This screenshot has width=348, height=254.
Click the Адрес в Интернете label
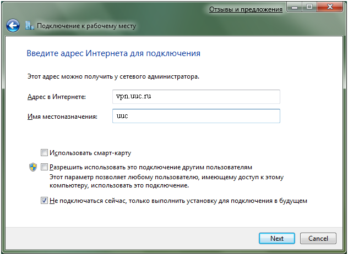(x=57, y=97)
